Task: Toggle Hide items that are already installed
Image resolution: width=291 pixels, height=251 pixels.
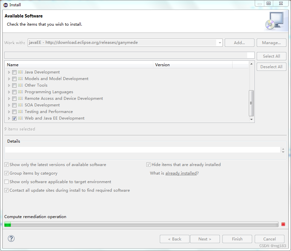Action: click(149, 165)
